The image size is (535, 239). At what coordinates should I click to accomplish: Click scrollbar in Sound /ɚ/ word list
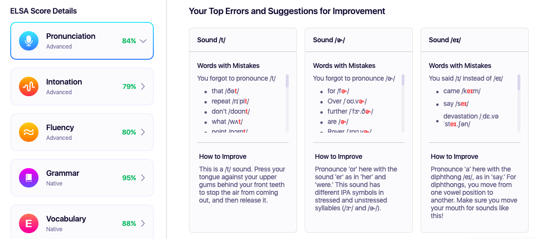403,81
